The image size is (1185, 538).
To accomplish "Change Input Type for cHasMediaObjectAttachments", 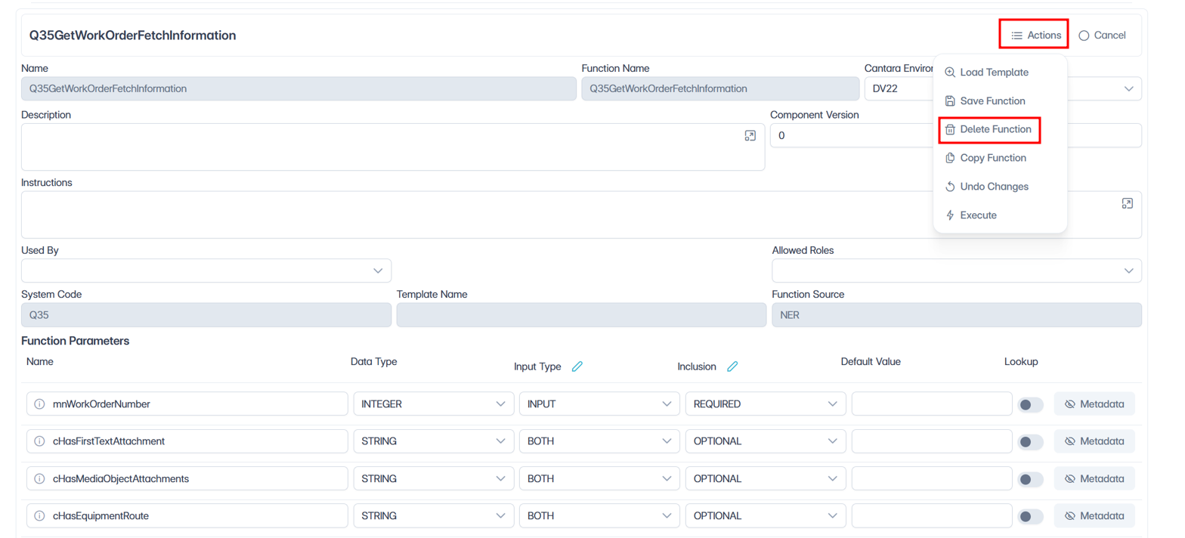I will tap(599, 478).
